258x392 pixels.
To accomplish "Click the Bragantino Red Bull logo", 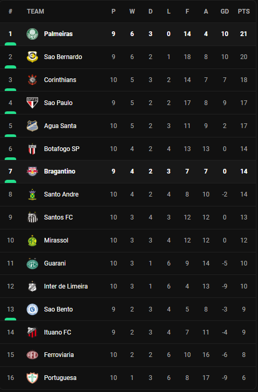I will coord(32,171).
